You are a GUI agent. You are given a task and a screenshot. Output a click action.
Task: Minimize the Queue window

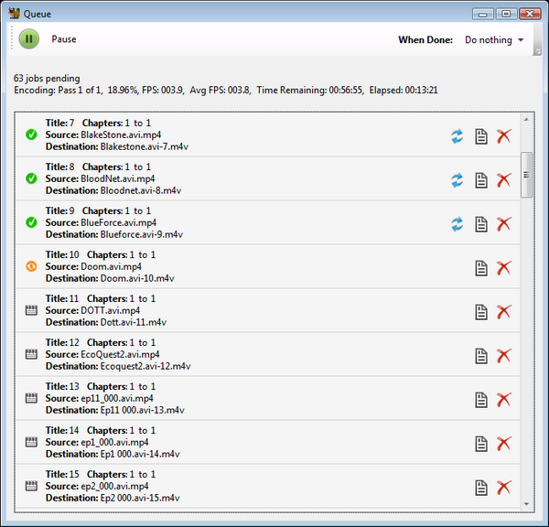click(x=482, y=14)
